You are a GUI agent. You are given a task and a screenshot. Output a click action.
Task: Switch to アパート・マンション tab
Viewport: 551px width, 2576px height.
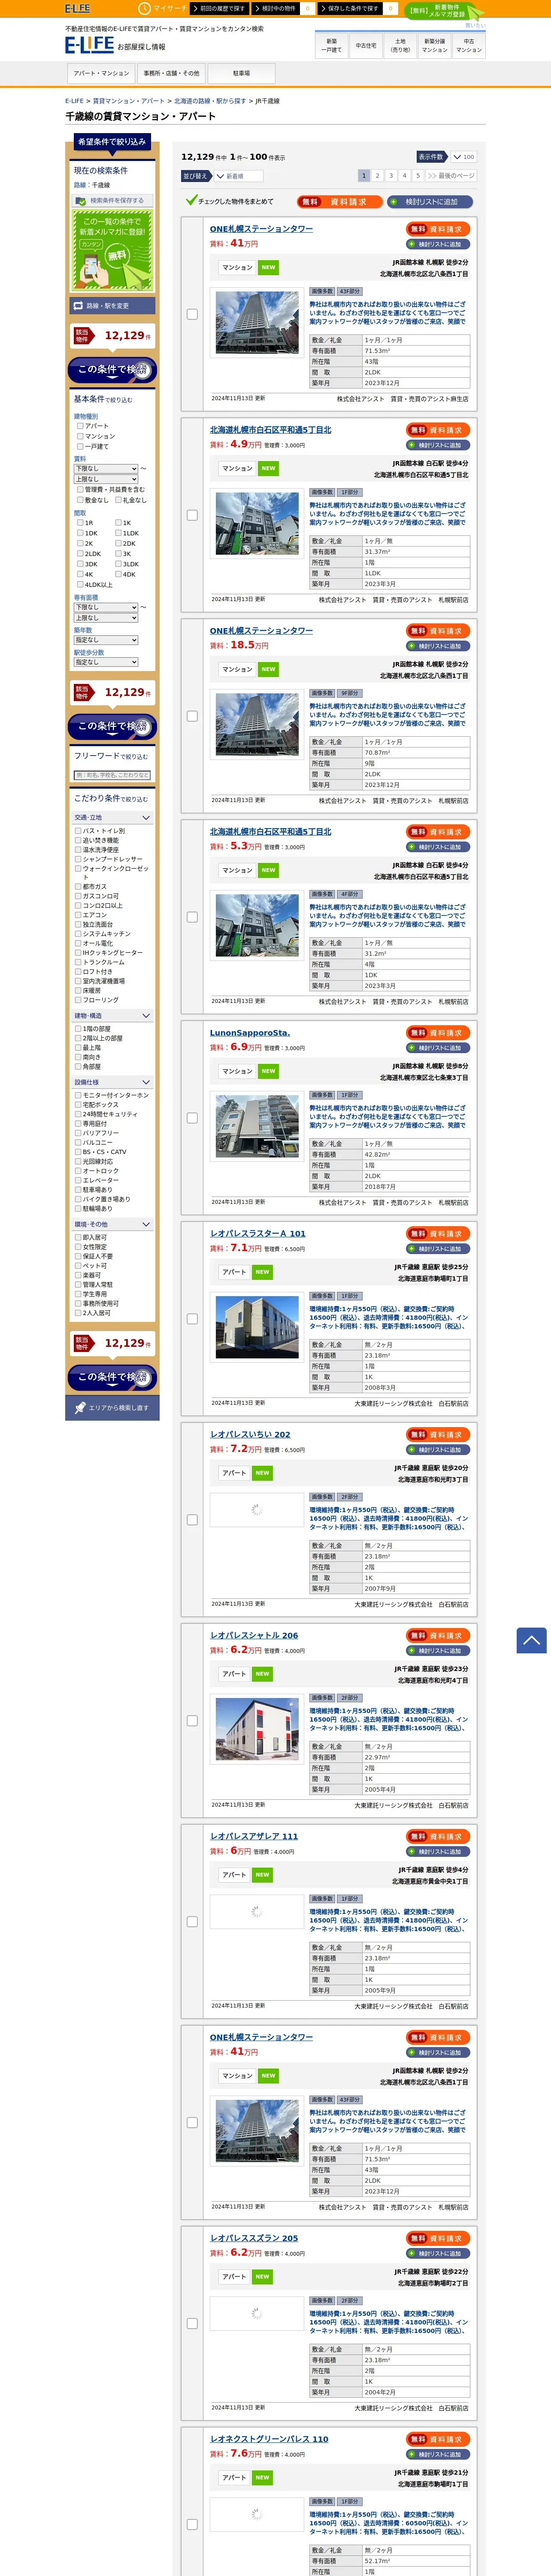[x=101, y=73]
